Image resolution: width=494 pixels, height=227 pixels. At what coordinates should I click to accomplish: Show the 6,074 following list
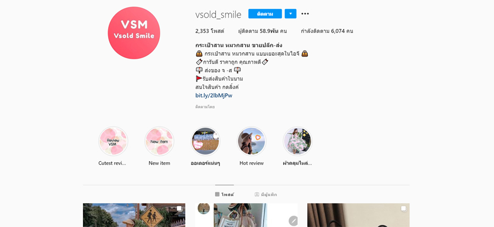tap(327, 31)
